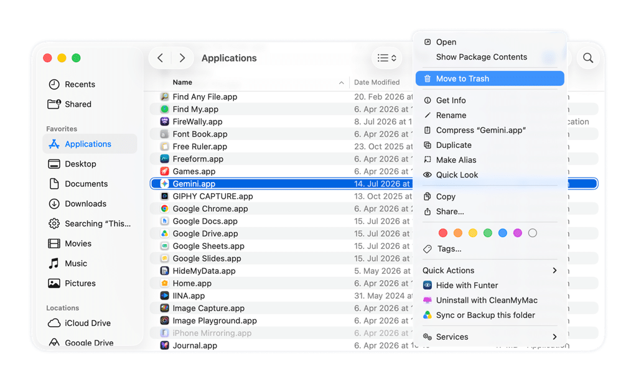This screenshot has width=636, height=382.
Task: Click the Find My.app icon
Action: pos(164,109)
